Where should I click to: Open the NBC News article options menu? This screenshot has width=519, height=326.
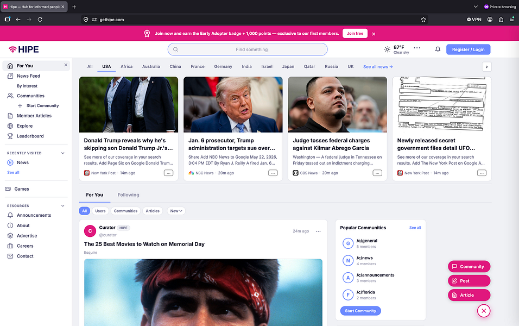coord(273,173)
